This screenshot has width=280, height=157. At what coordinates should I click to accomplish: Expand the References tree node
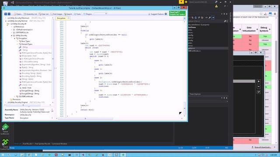pyautogui.click(x=12, y=27)
